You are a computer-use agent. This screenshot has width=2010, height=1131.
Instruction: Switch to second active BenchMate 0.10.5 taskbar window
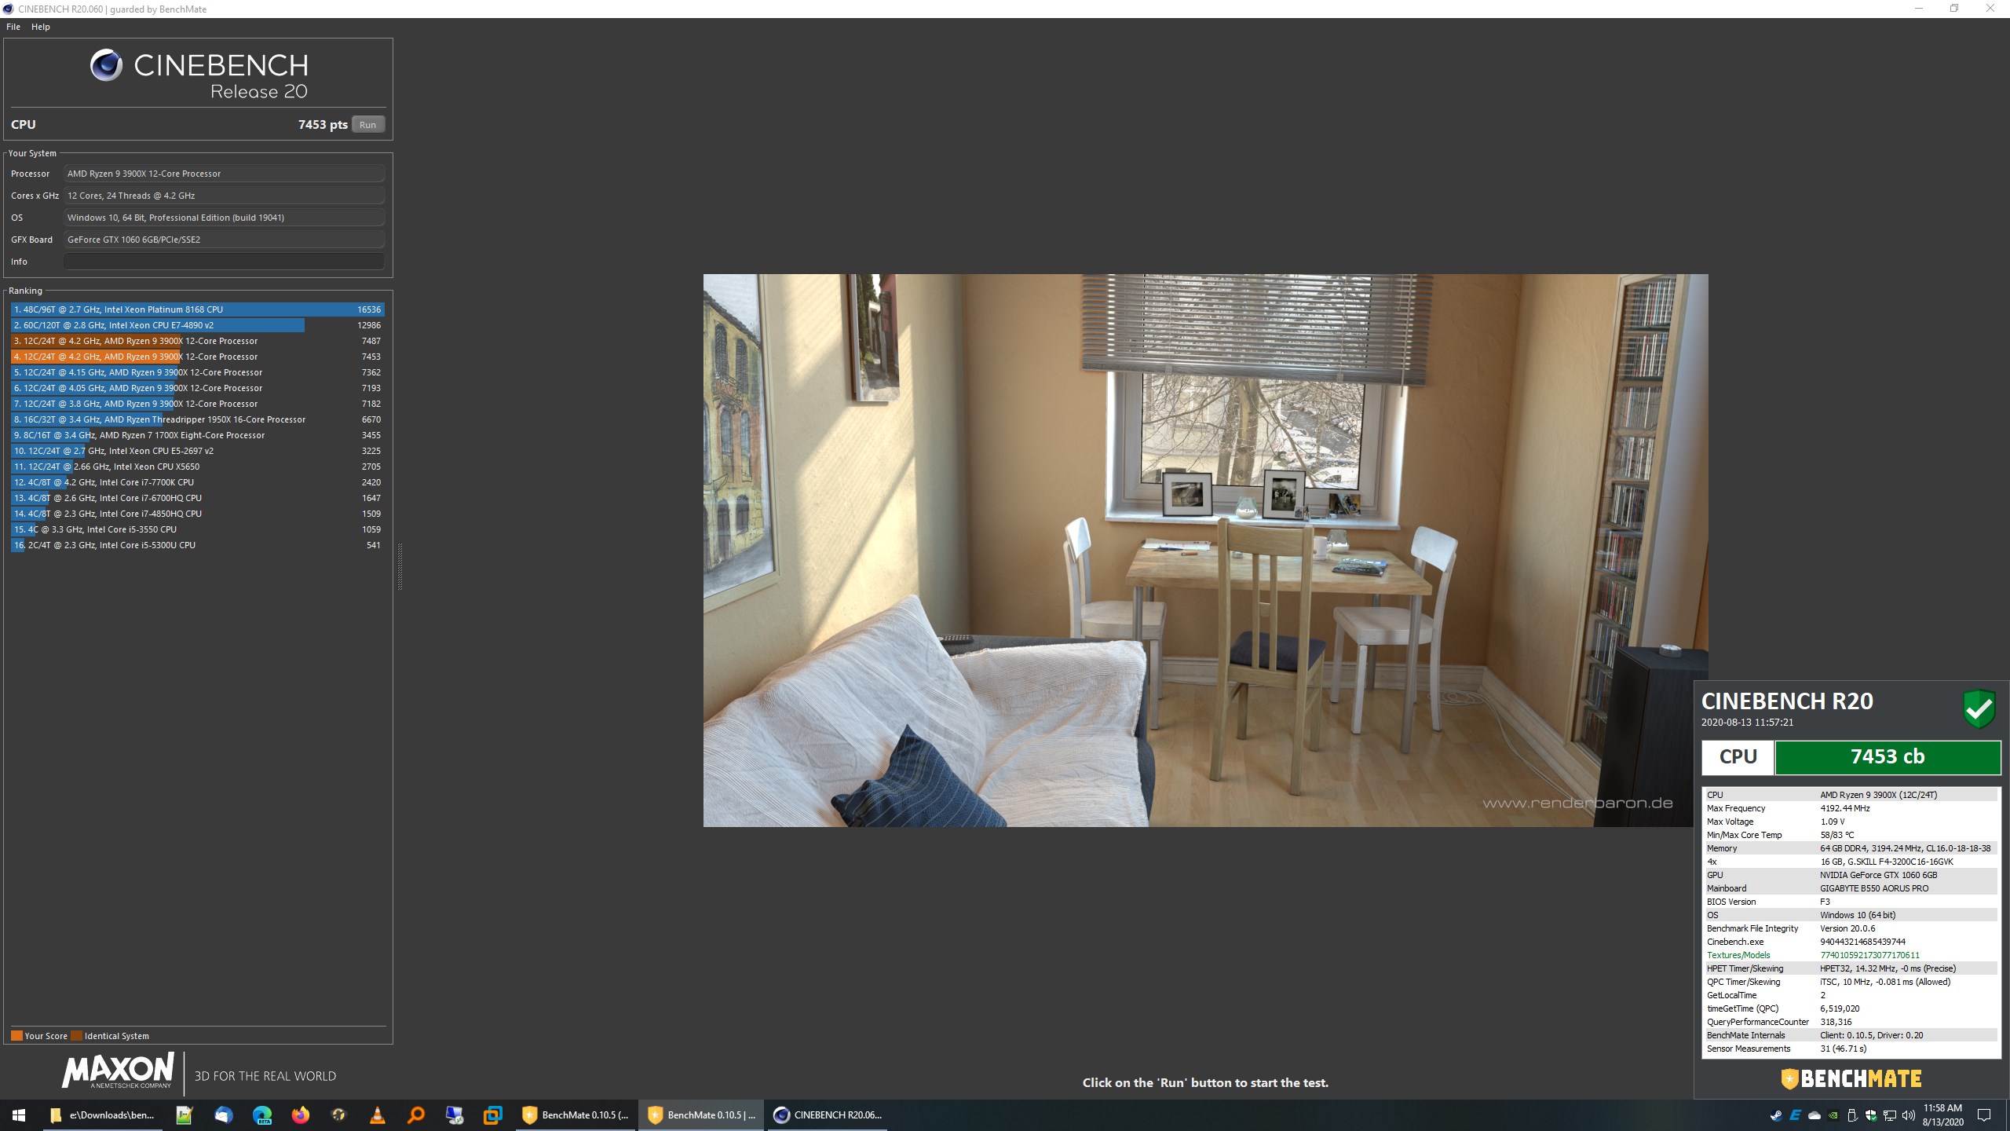pyautogui.click(x=702, y=1115)
